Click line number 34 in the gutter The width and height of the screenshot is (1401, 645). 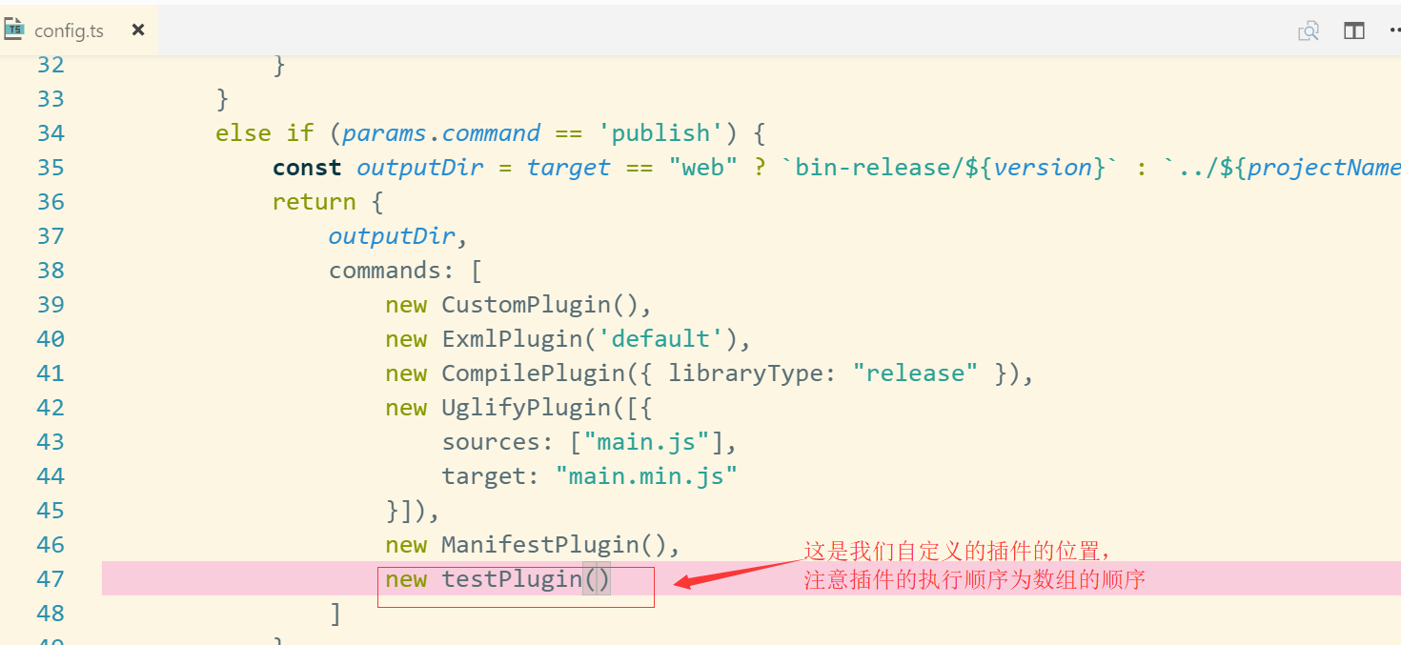click(51, 133)
